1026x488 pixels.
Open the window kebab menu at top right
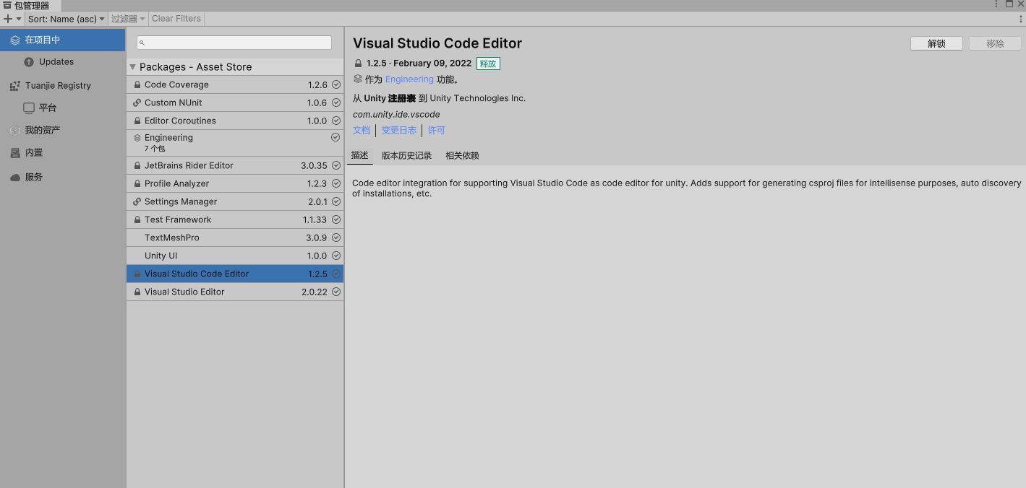[997, 4]
